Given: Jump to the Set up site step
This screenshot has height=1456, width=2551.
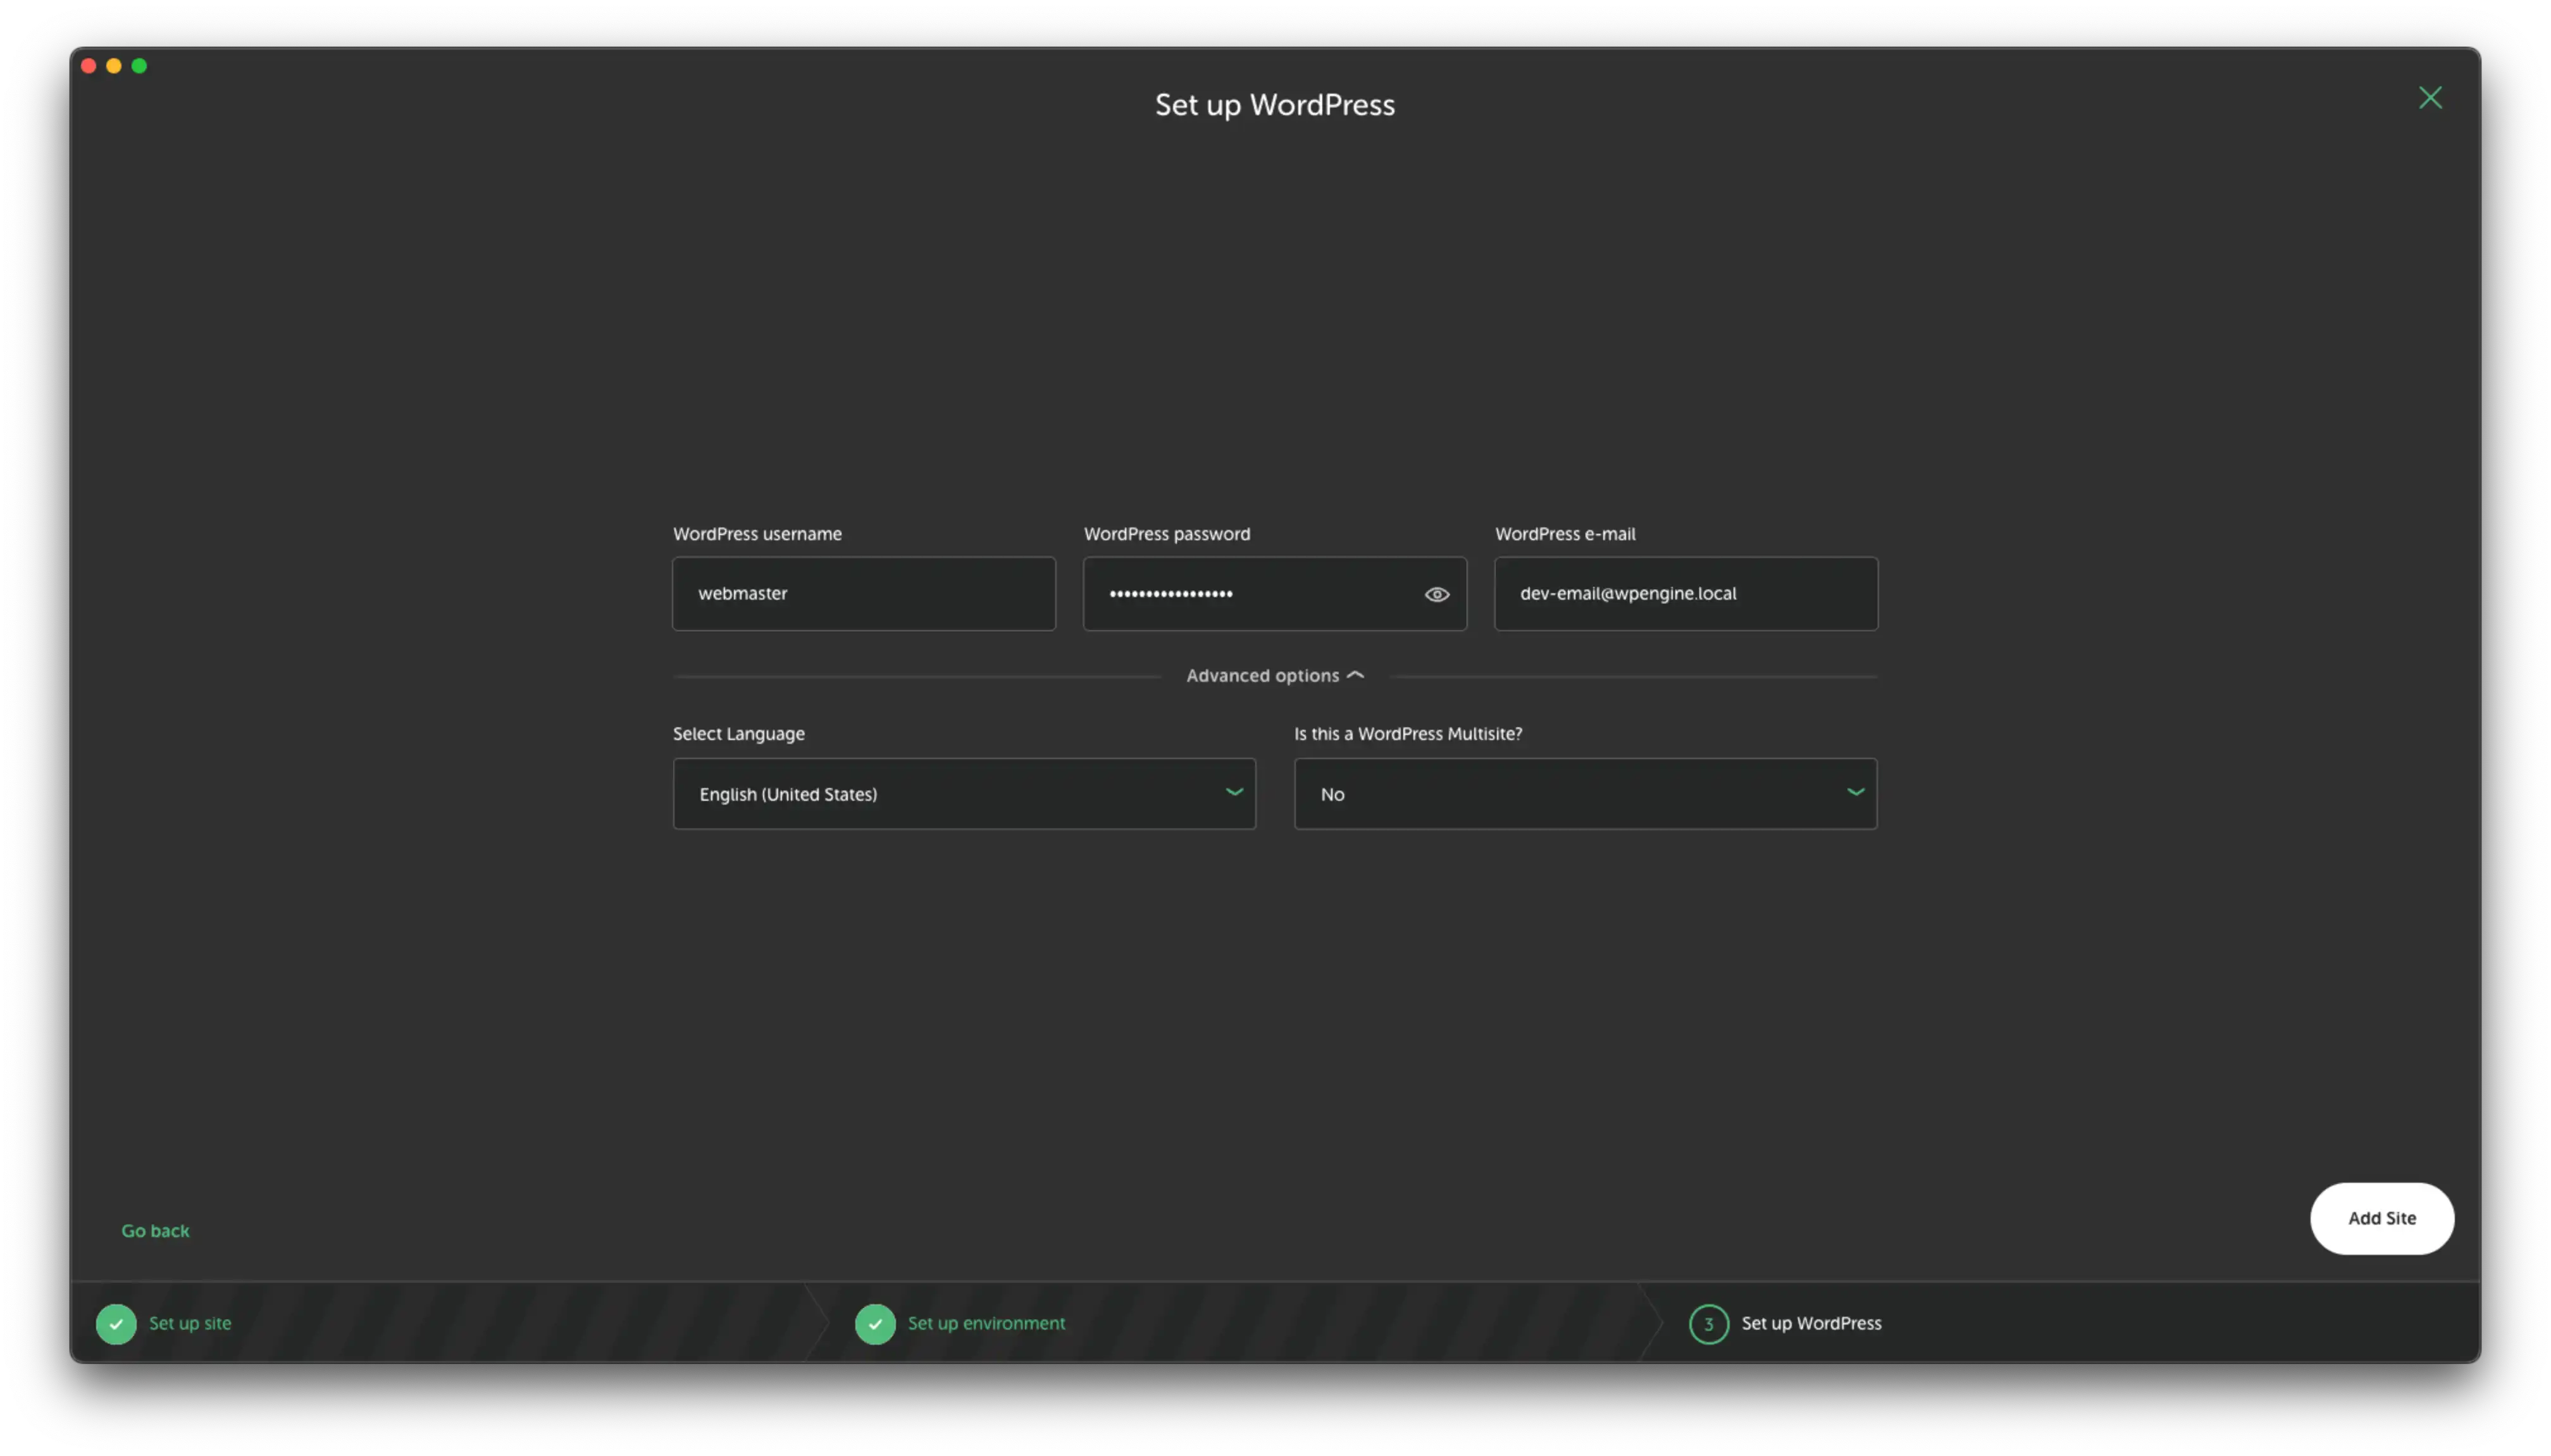Looking at the screenshot, I should pos(190,1323).
